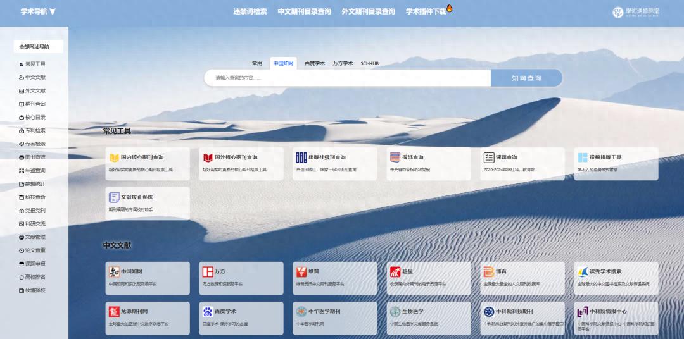Click the text 万方数据知识服务平台
Viewport: 684px width, 339px height.
tap(222, 284)
